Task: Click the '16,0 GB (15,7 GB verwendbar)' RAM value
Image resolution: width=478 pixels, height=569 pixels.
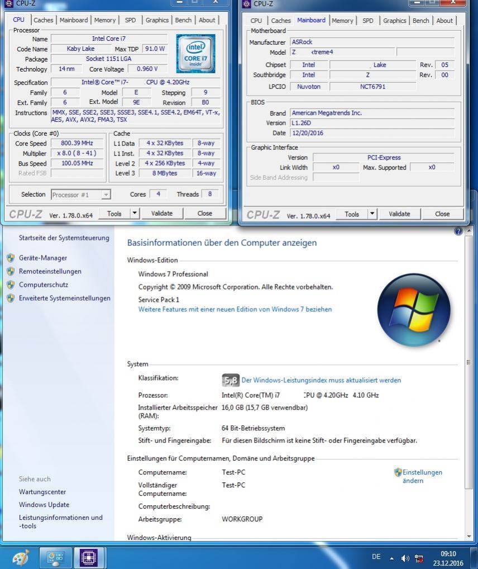Action: click(x=264, y=407)
